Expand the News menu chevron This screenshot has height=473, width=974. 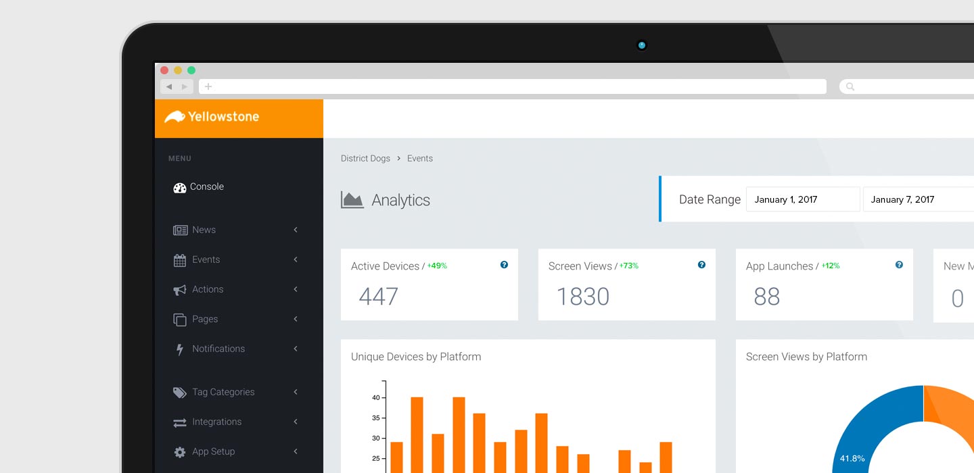point(296,230)
